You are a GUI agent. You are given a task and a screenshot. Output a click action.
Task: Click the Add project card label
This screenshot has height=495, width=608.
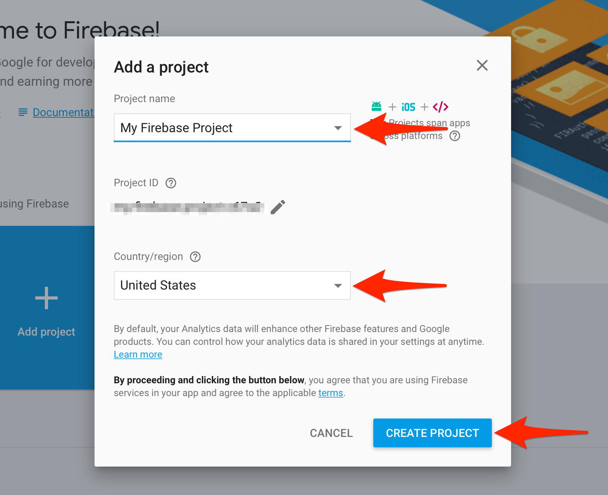(46, 332)
